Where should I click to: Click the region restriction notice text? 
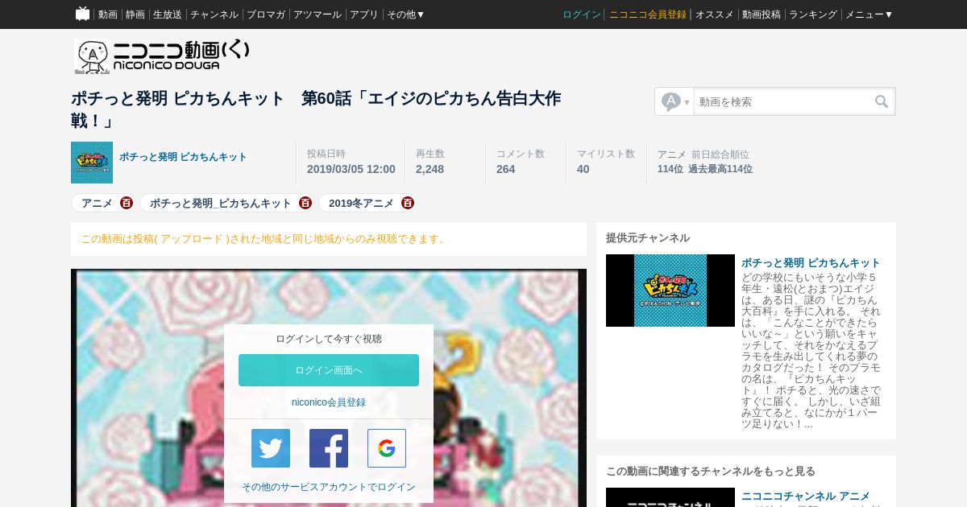click(x=264, y=239)
